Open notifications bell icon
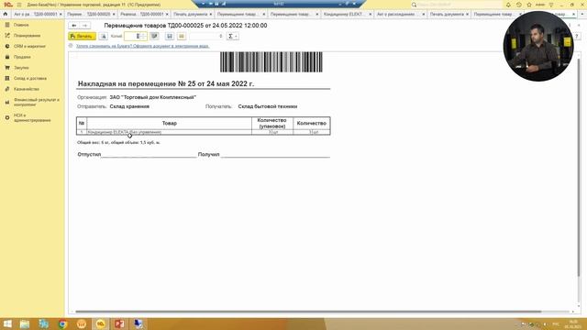The height and width of the screenshot is (330, 587). (x=508, y=5)
